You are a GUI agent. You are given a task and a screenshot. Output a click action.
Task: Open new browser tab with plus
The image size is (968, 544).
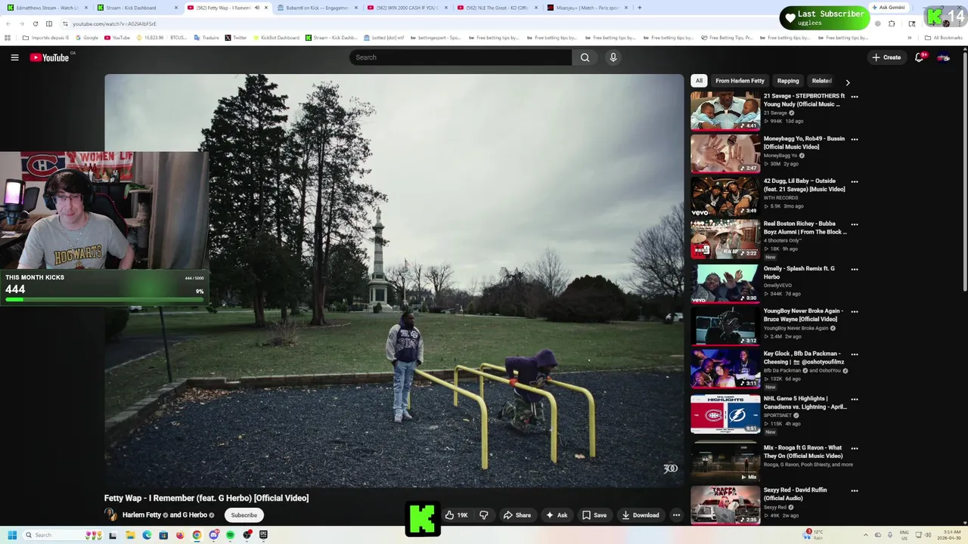[x=639, y=8]
